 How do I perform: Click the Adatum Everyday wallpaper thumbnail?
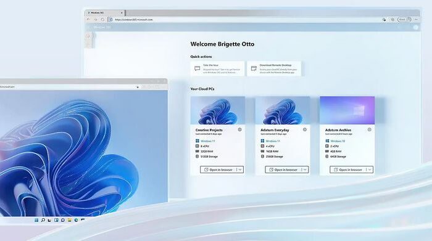click(x=283, y=110)
